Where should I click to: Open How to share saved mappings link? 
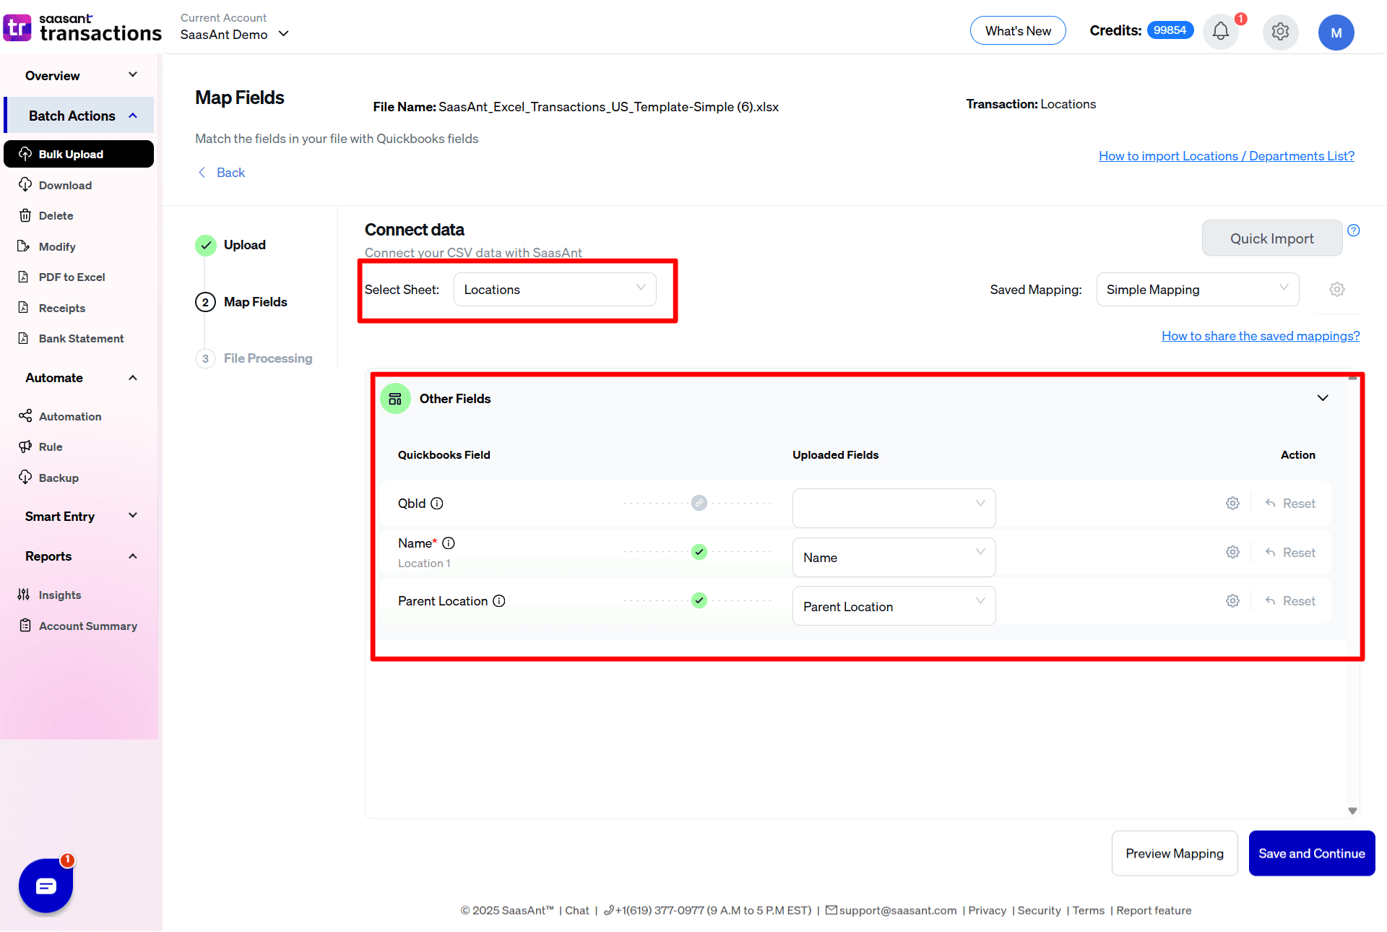pos(1261,336)
